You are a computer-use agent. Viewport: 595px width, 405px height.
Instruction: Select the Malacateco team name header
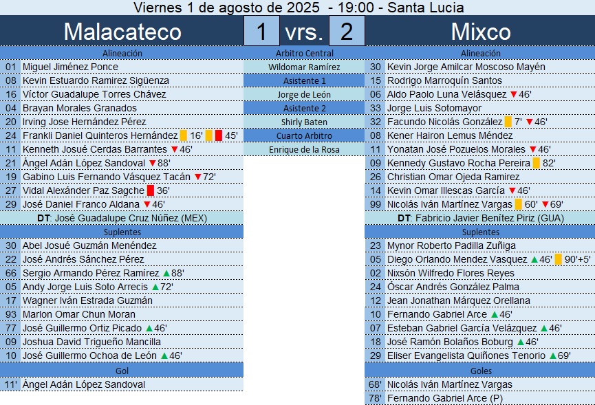122,32
